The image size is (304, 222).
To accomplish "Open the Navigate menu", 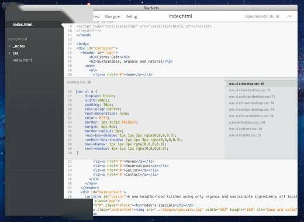I will click(112, 16).
